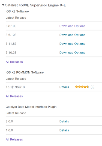View All Releases under IOS XE ROMMON Software

pyautogui.click(x=14, y=96)
